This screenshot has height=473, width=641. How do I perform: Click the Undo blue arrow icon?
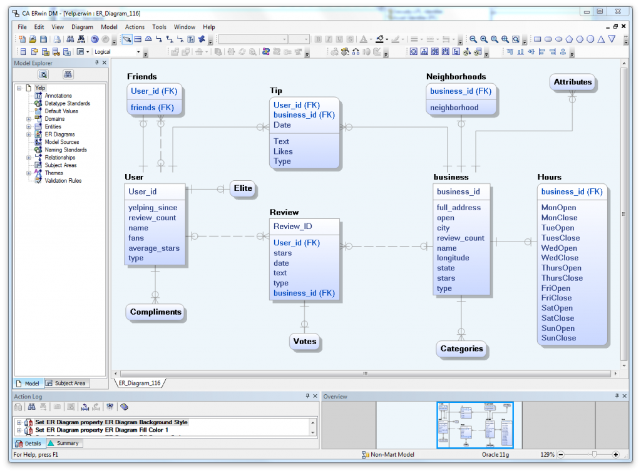point(95,39)
